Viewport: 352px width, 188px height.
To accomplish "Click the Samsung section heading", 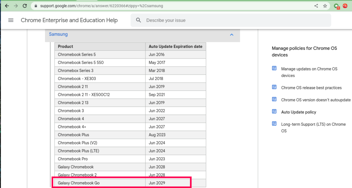I will (58, 34).
